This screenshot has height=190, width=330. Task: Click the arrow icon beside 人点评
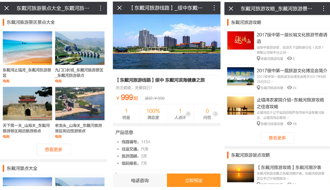tap(188, 114)
